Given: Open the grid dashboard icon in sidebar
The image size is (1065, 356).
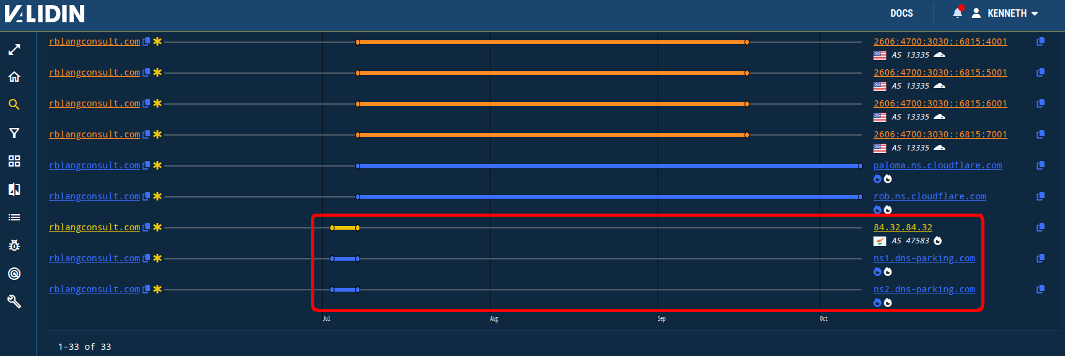Looking at the screenshot, I should tap(14, 161).
